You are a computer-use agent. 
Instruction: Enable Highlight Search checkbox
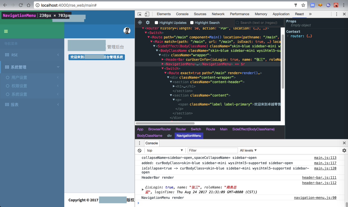pyautogui.click(x=192, y=23)
